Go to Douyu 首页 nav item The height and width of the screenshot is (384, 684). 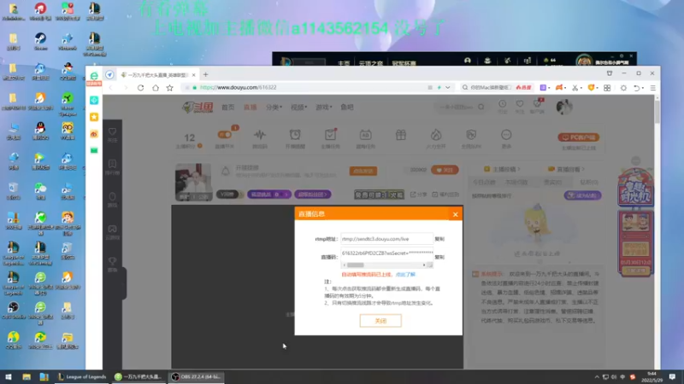coord(227,108)
